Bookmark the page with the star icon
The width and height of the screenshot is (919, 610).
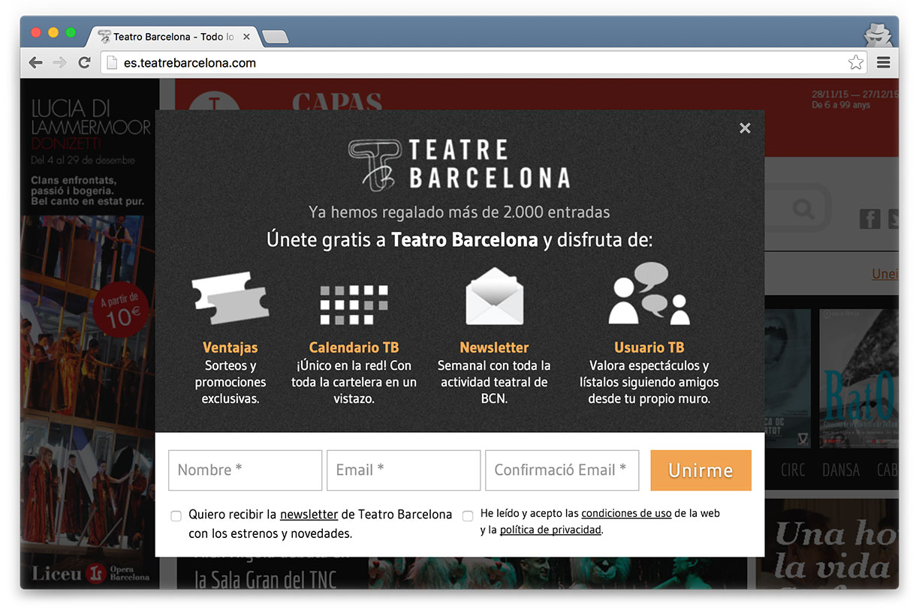click(x=855, y=63)
